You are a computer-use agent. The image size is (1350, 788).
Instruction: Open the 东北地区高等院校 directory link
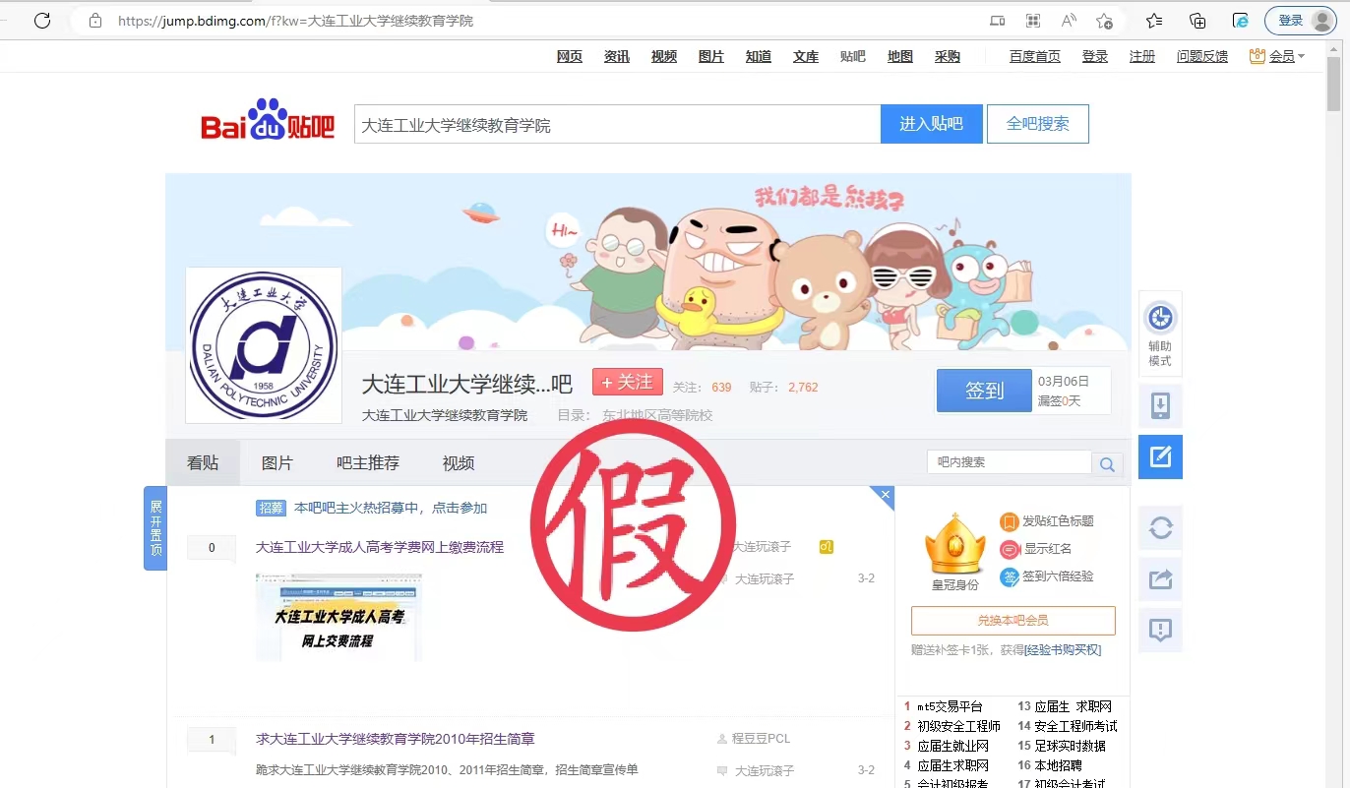[x=657, y=415]
